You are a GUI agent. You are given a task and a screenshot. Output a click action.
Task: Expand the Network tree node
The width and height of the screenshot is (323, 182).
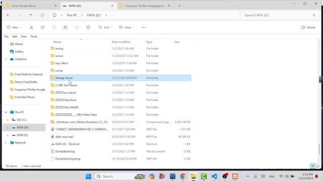(6, 143)
